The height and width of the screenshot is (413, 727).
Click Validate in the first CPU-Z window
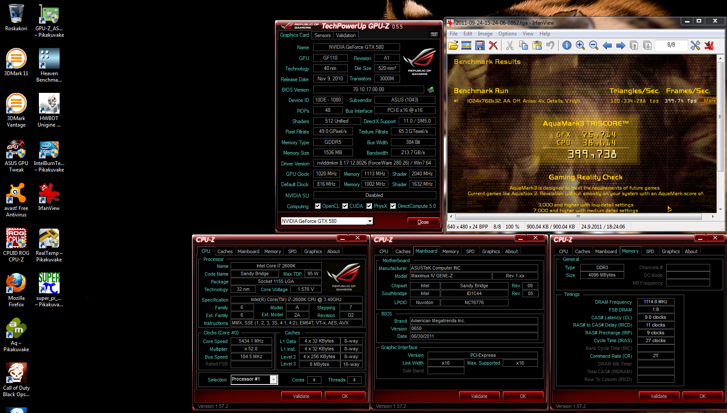[x=302, y=396]
